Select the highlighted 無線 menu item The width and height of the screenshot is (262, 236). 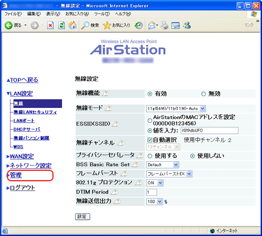coord(38,104)
